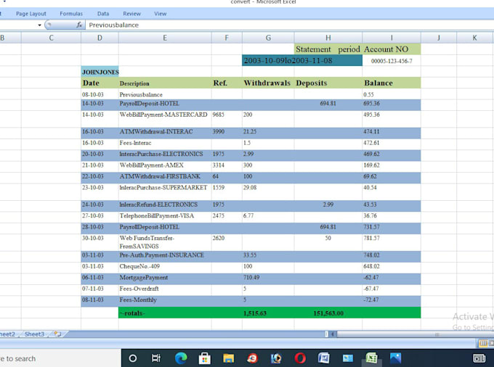The width and height of the screenshot is (494, 367).
Task: Select the WebBillPayment-AMEX cell
Action: pos(165,165)
